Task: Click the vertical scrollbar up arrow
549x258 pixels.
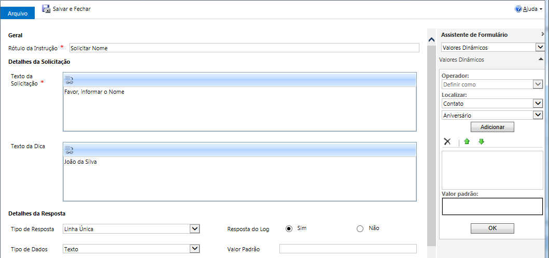Action: (431, 39)
